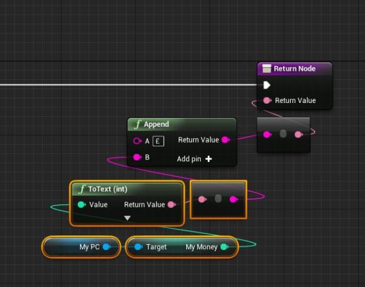Click center icon of conversion node near Return Node
Screen dimensions: 365x287
point(283,134)
